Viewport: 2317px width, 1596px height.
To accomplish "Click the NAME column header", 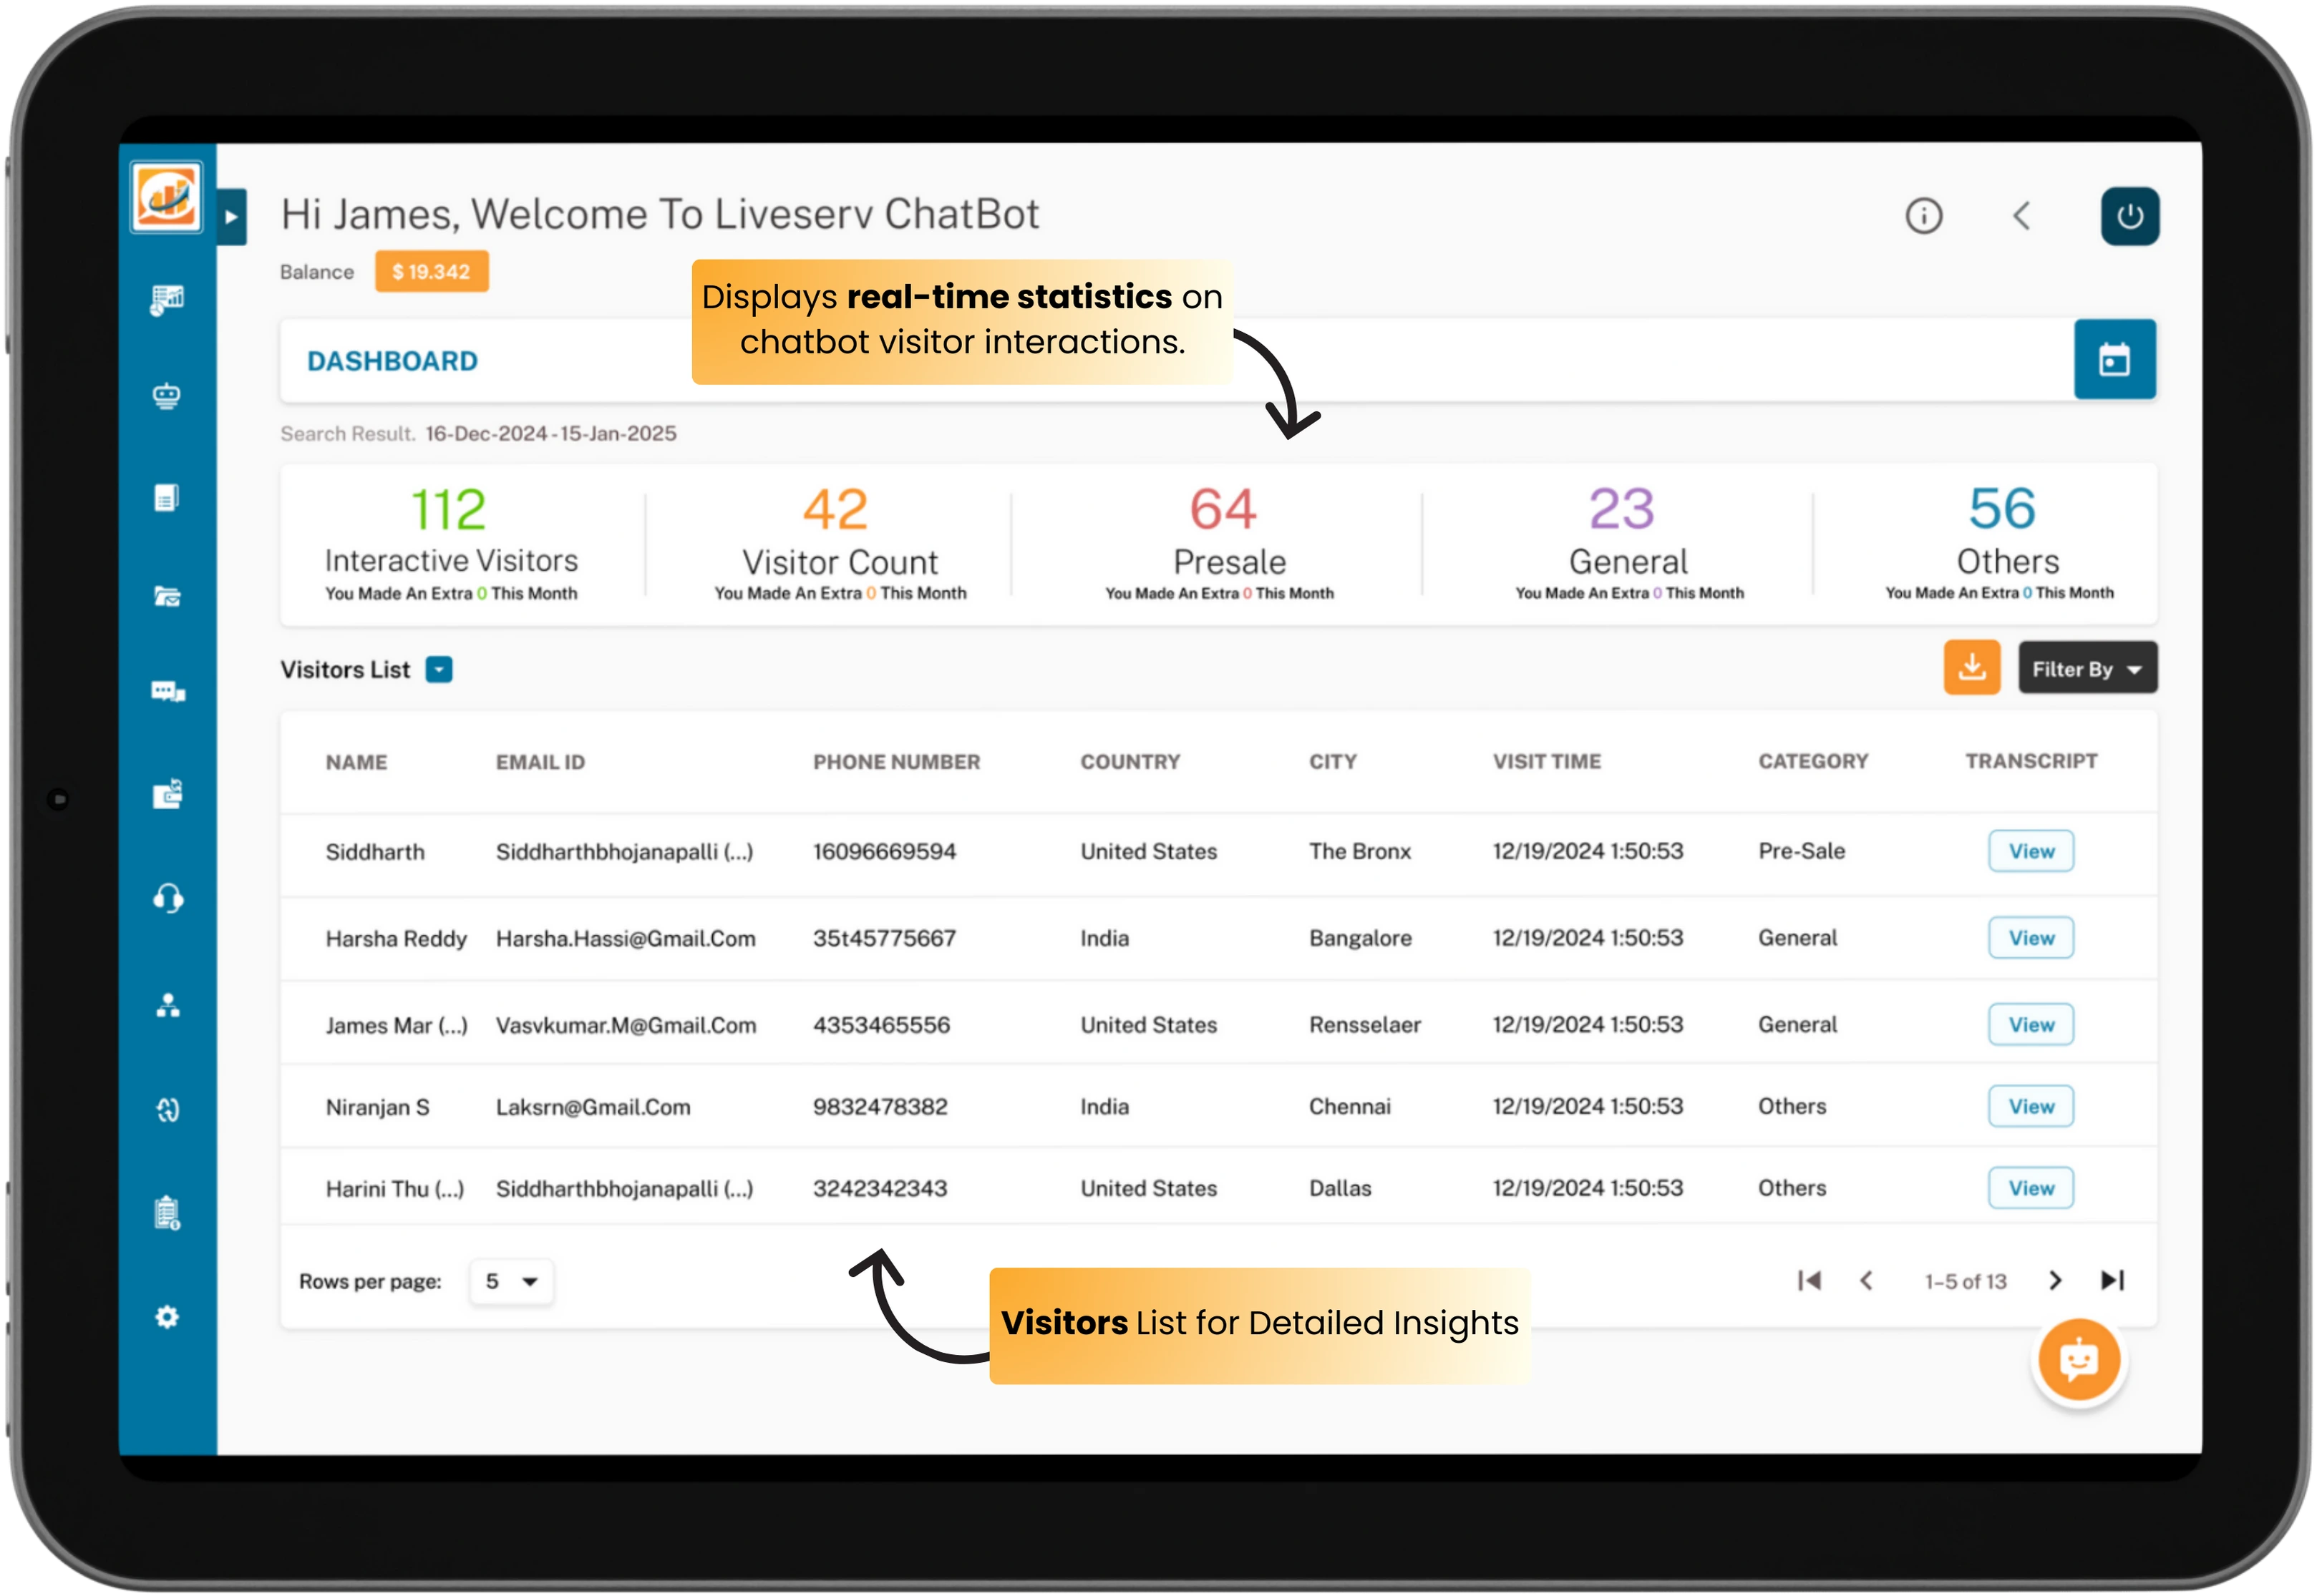I will (356, 762).
